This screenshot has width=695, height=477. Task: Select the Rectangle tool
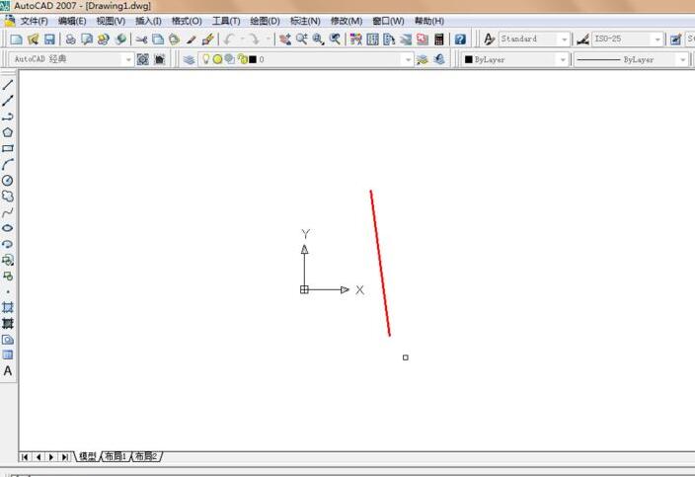8,148
